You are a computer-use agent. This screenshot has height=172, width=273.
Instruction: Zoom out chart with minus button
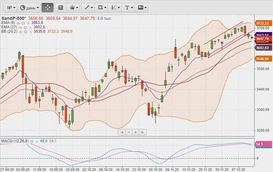point(129,132)
